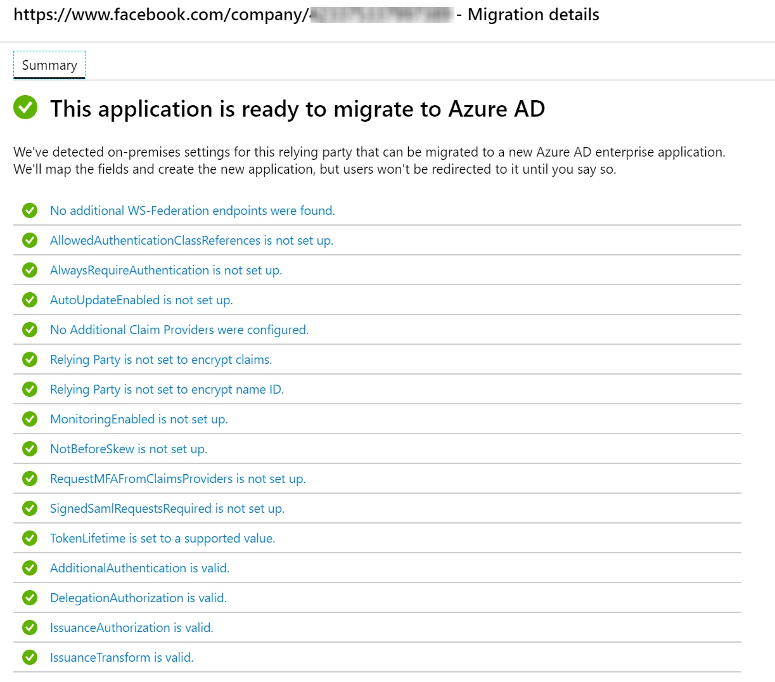Click the large green ready-to-migrate checkmark

click(25, 107)
